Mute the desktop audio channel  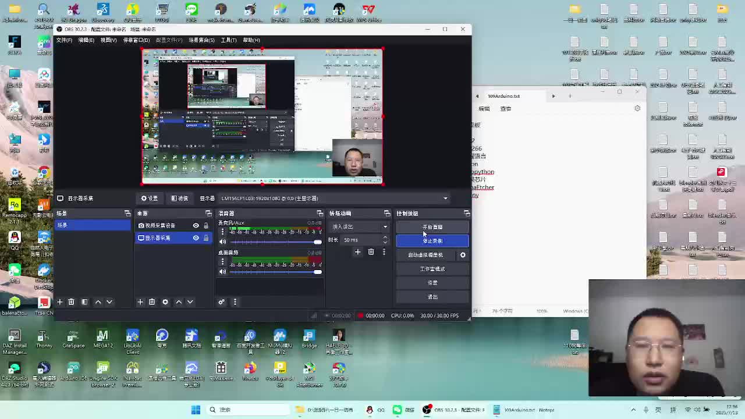[222, 272]
